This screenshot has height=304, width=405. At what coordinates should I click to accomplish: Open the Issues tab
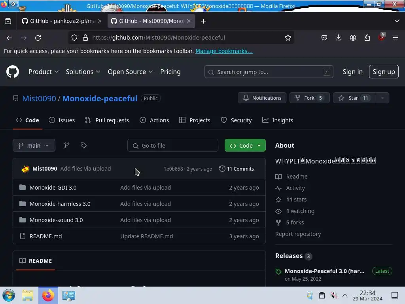(x=62, y=120)
